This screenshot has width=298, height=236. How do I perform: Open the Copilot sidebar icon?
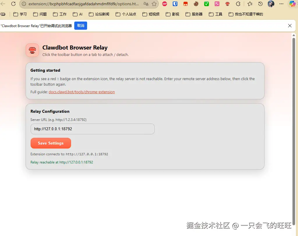(292, 4)
